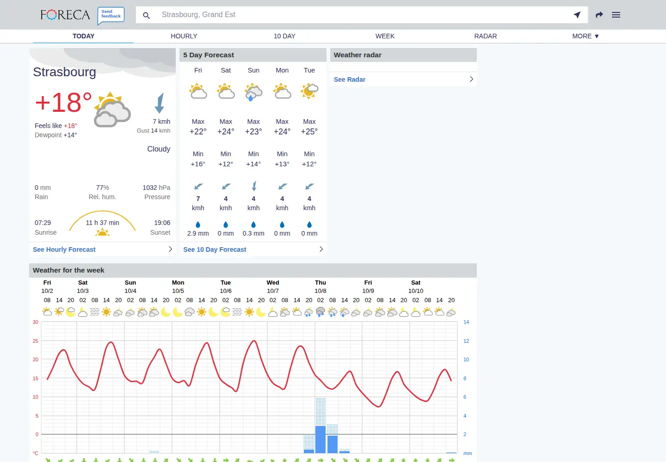Open radar via chevron arrow
Screen dimensions: 666x462
471,79
